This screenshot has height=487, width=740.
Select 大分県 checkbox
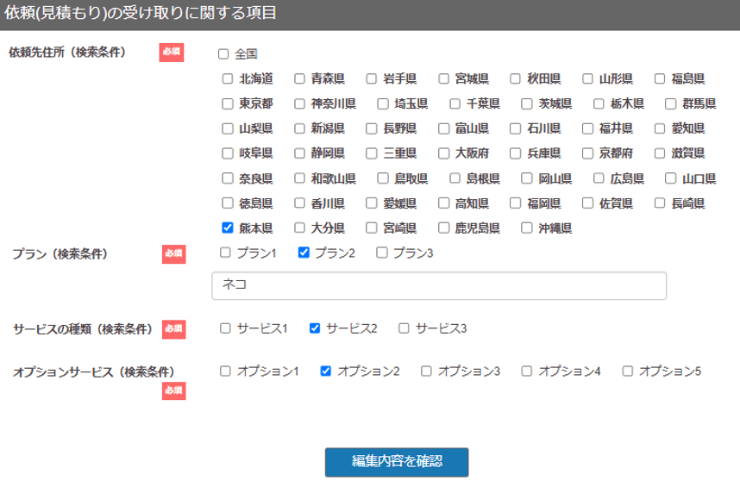point(299,228)
